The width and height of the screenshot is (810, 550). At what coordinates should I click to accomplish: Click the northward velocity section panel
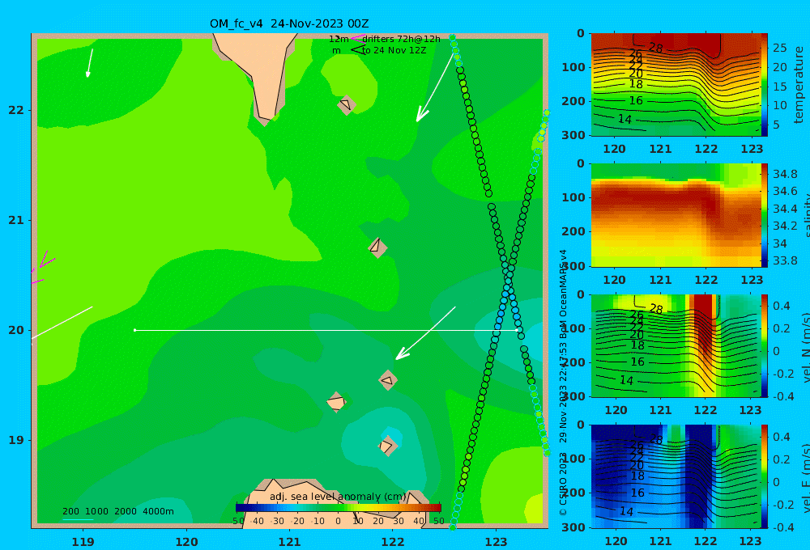click(676, 345)
